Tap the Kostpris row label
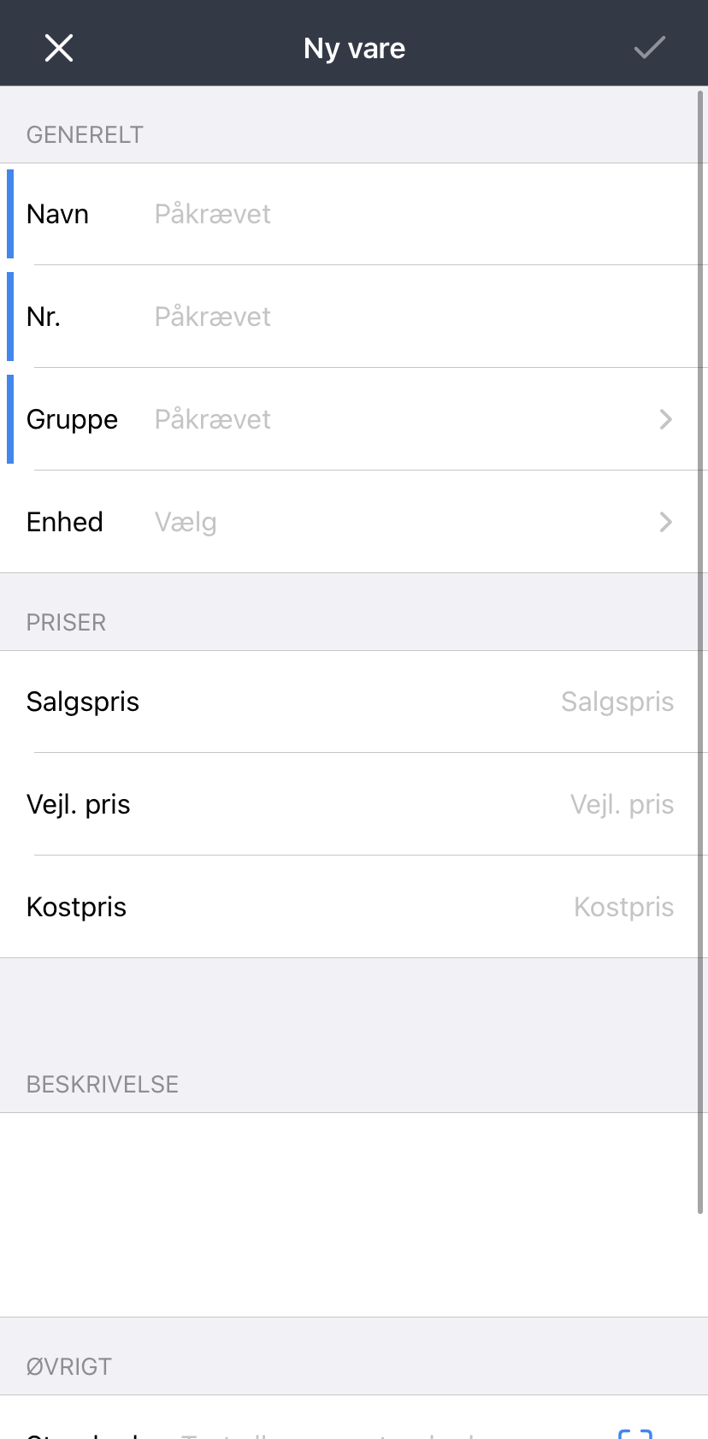708x1439 pixels. (76, 907)
